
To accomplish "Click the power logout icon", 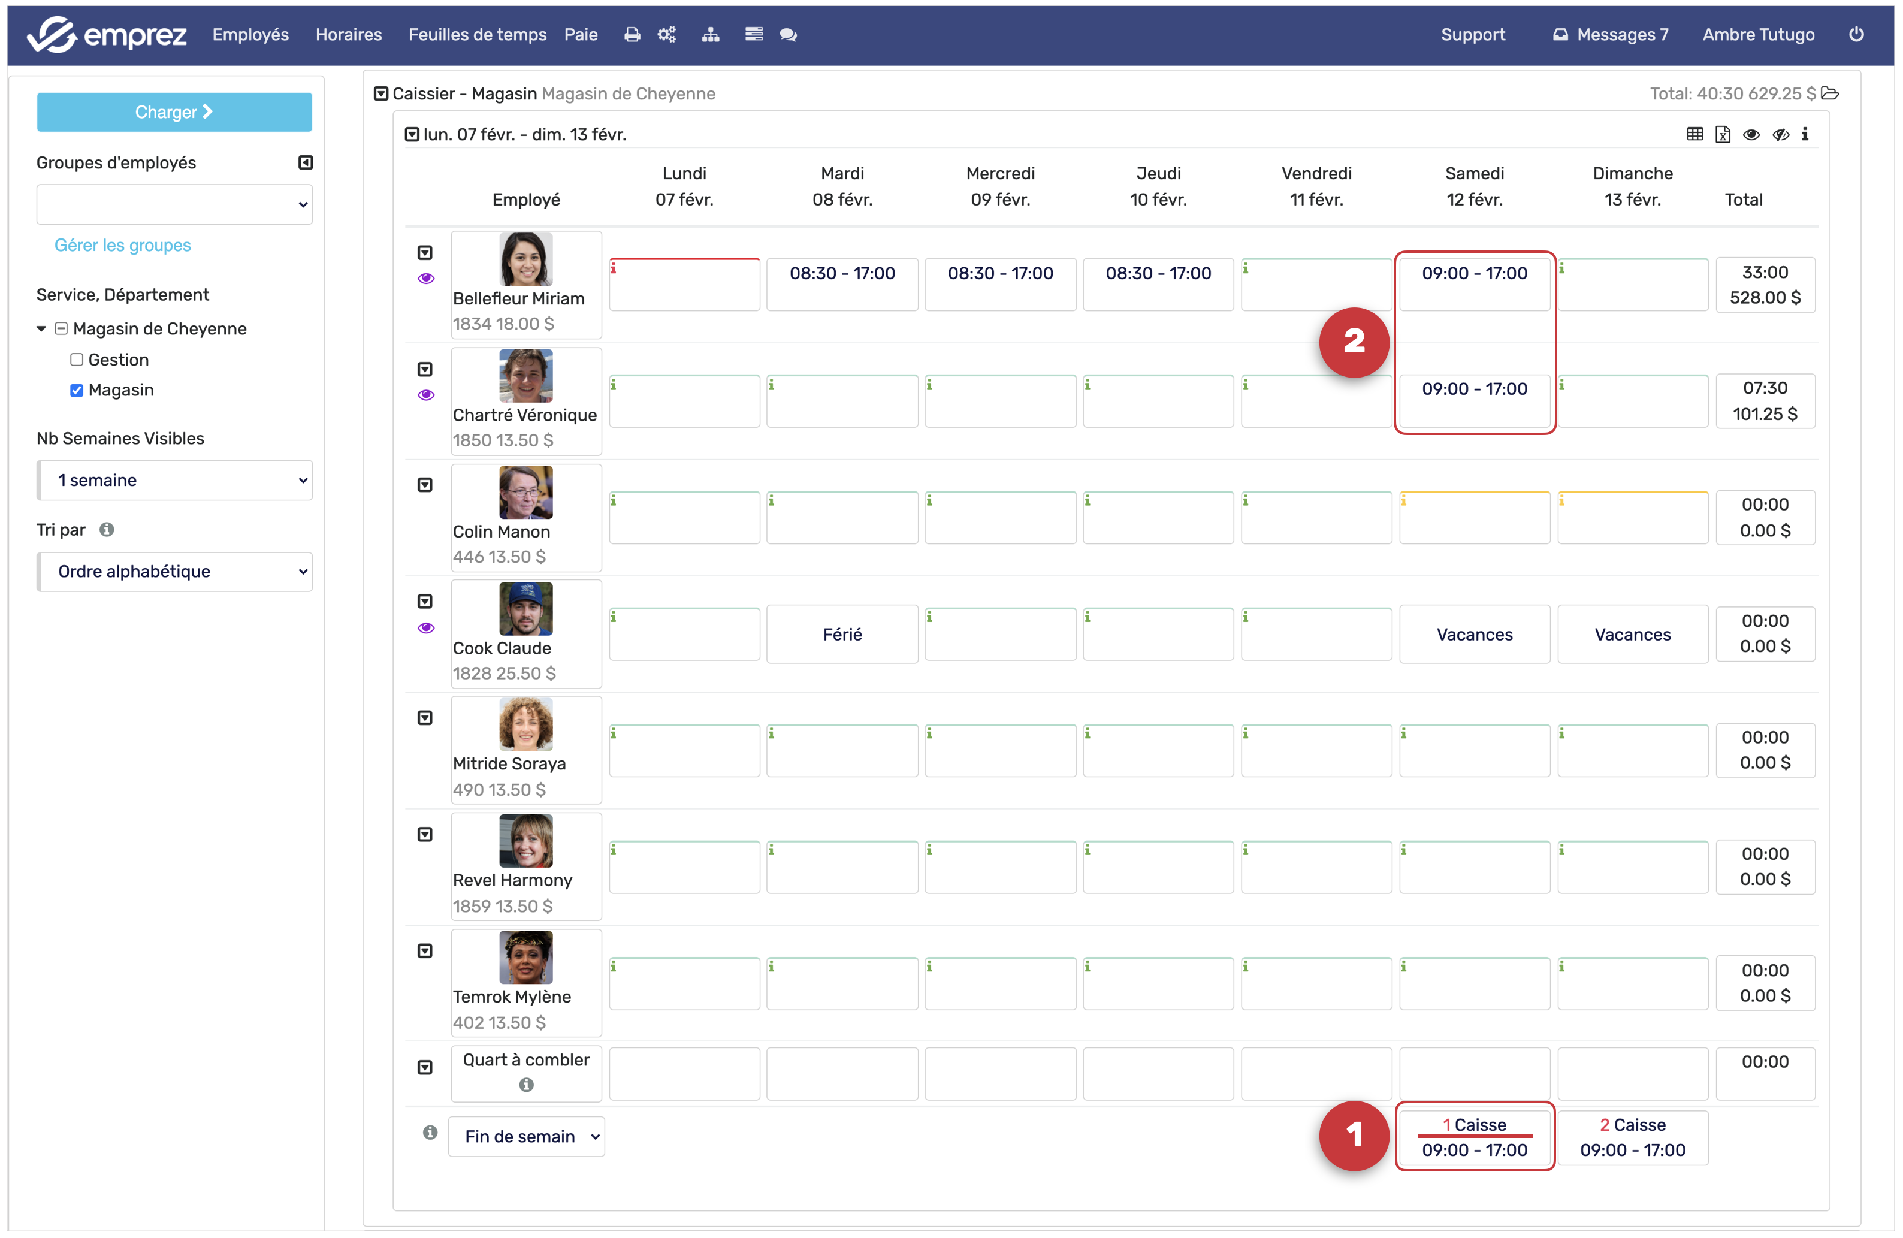I will point(1857,34).
